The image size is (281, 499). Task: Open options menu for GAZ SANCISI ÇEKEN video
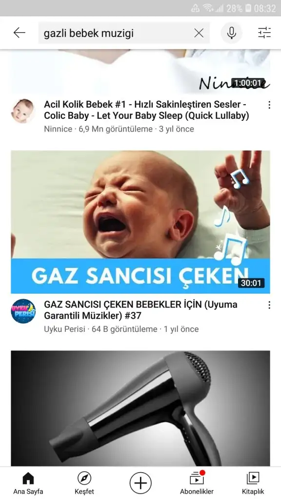pos(269,305)
